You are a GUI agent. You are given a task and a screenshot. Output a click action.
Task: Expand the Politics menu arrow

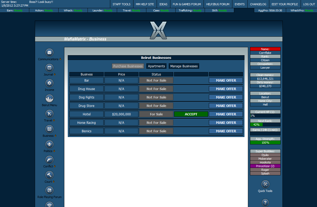pos(54,151)
